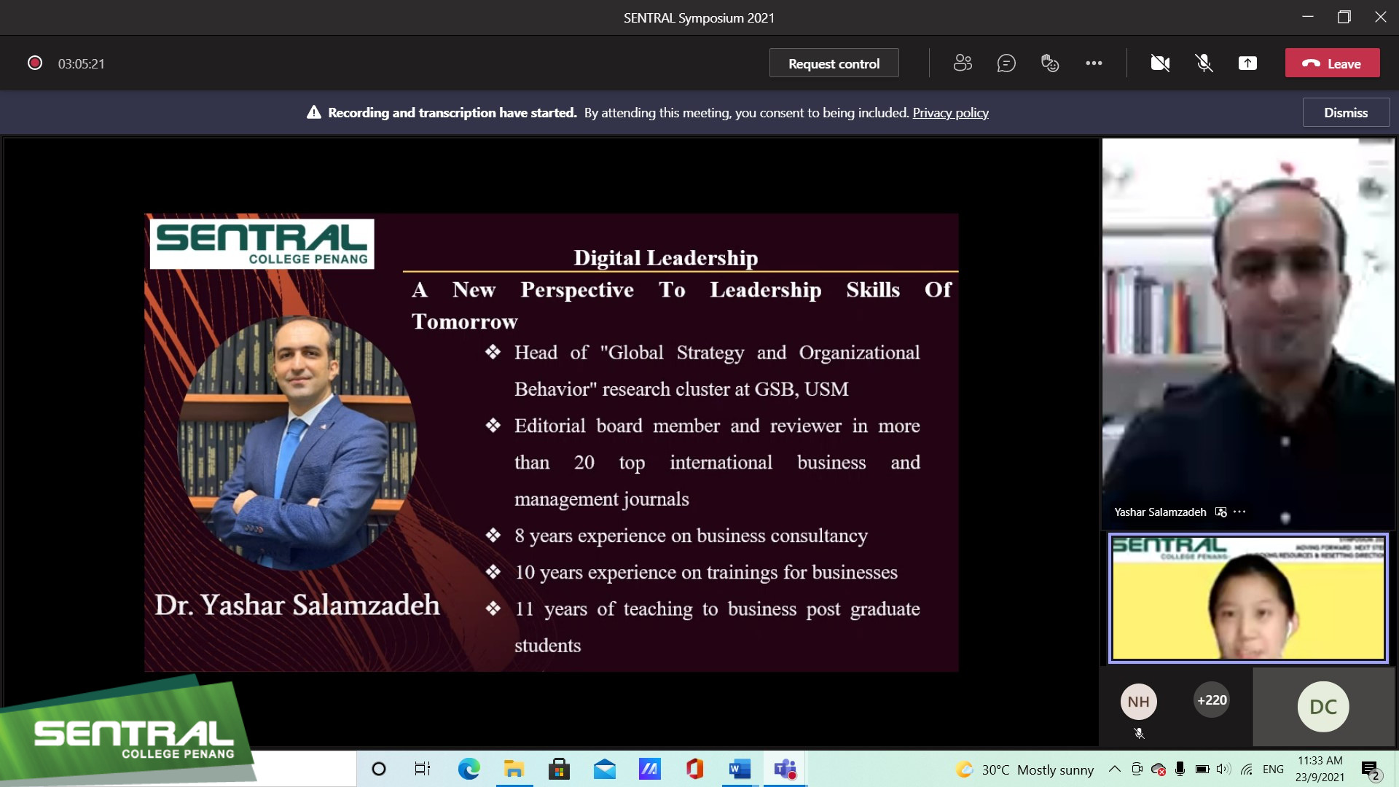Expand hidden system tray icons
This screenshot has height=787, width=1399.
tap(1114, 769)
